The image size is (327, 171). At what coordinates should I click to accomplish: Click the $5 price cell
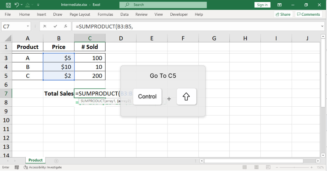point(59,58)
